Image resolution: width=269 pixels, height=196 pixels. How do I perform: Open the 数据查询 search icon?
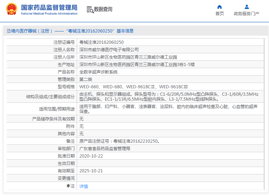(90, 10)
